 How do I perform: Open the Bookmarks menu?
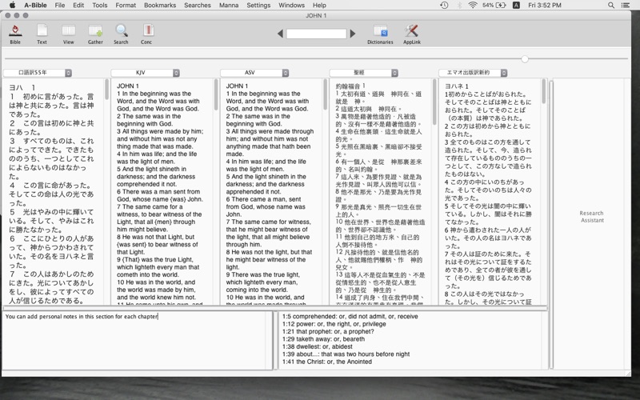(x=160, y=6)
